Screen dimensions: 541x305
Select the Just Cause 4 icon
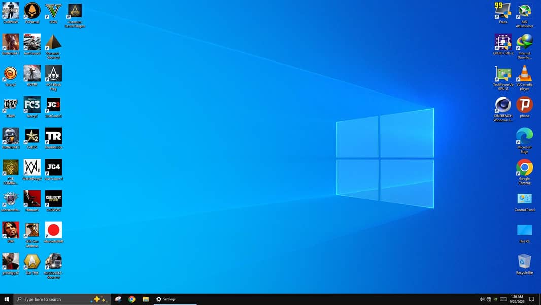point(53,168)
